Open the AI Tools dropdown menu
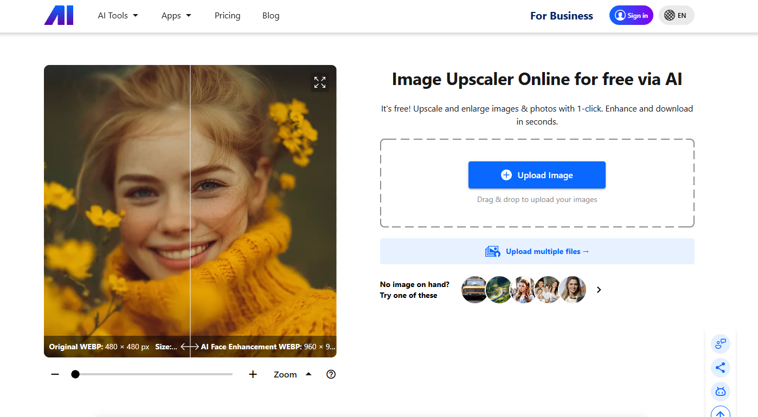 coord(118,16)
